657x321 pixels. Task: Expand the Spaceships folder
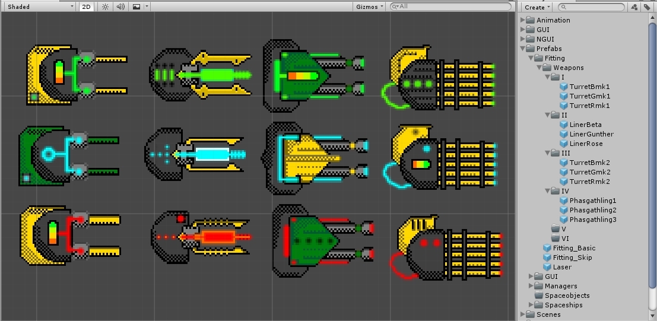[x=532, y=305]
